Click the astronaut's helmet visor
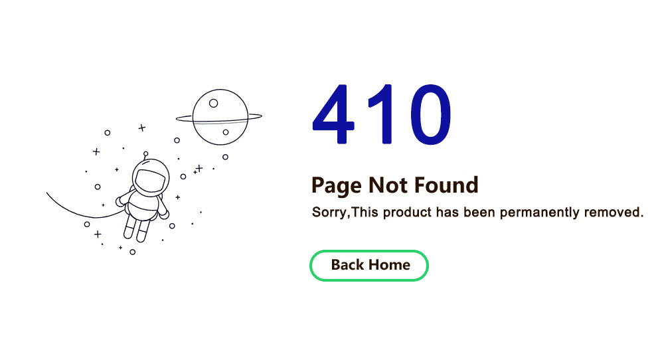 click(151, 181)
